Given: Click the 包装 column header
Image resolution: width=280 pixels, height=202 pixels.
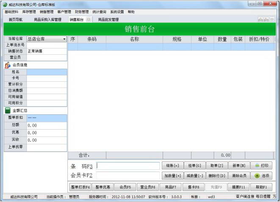Looking at the screenshot, I should tap(238, 39).
